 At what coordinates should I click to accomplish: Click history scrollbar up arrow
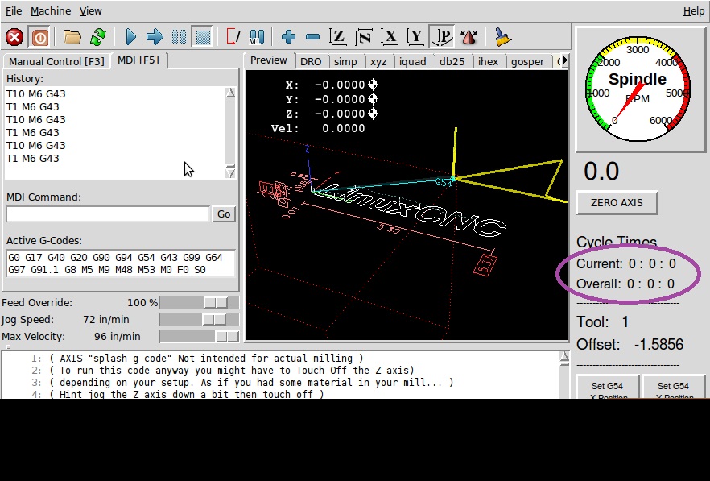tap(230, 93)
